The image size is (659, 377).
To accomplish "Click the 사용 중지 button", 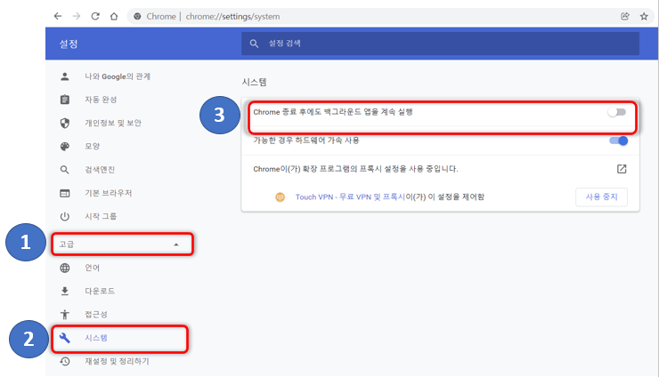I will (601, 197).
